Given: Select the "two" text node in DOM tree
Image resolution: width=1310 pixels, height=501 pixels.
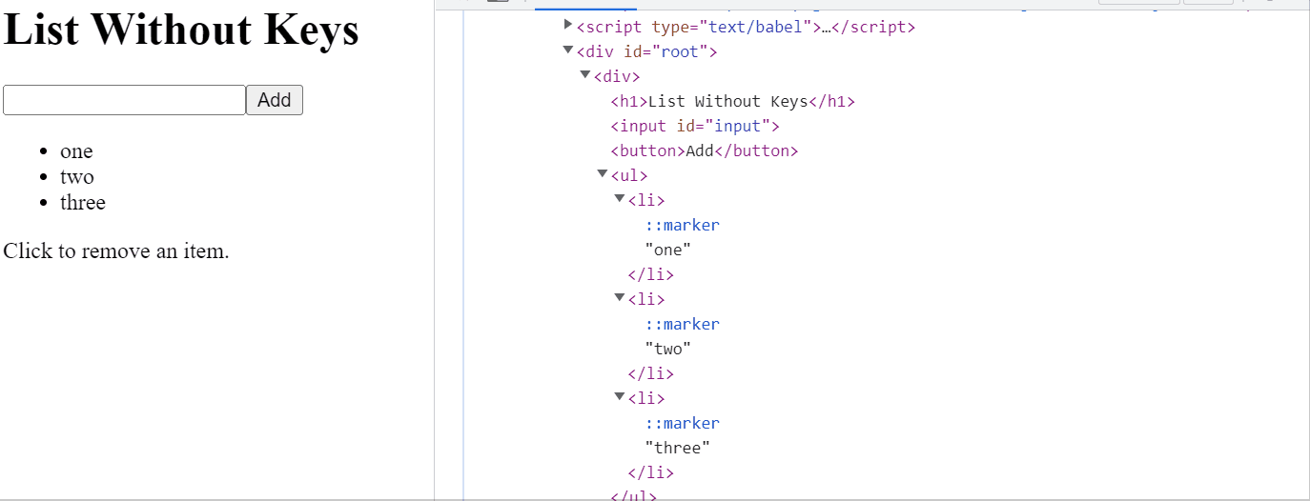Looking at the screenshot, I should [668, 349].
